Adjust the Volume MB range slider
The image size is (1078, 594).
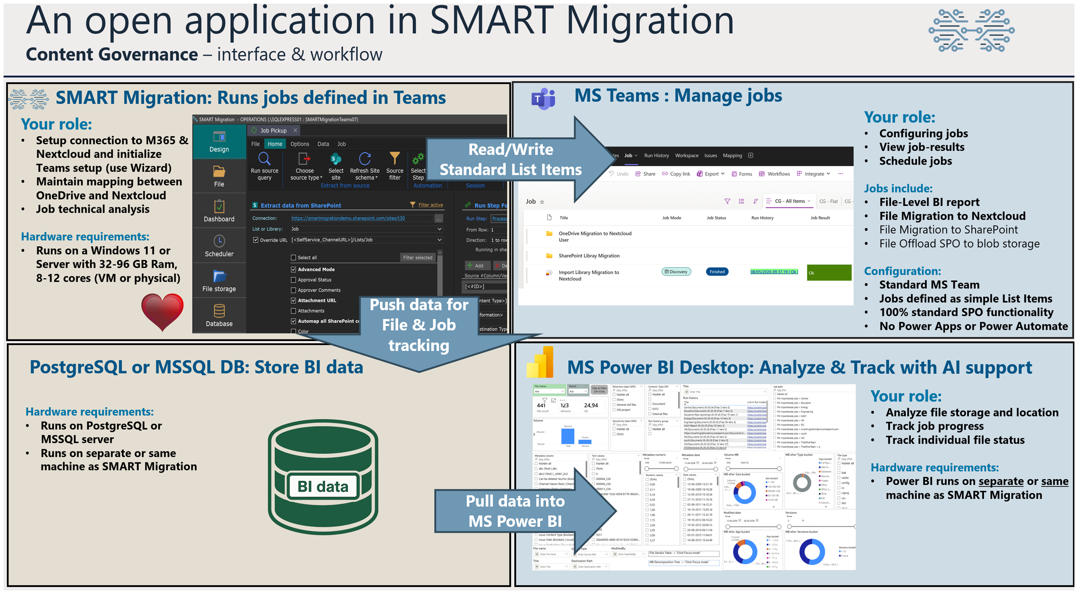tap(753, 468)
